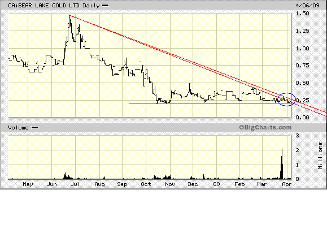The image size is (327, 229).
Task: Click the price axis label '1.00'
Action: [x=302, y=49]
